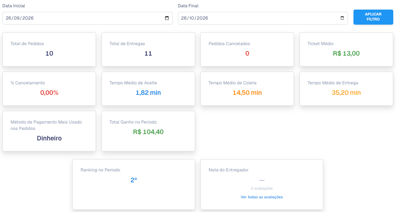Image resolution: width=396 pixels, height=212 pixels.
Task: Select the 14,50 min pickup time
Action: coord(247,93)
